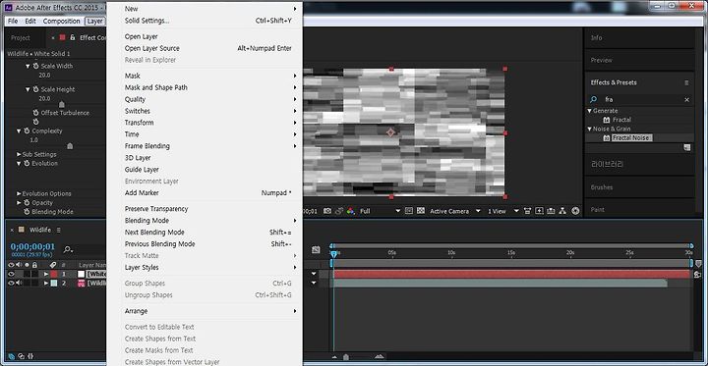Expand Sub Settings group
The image size is (708, 366).
(19, 154)
